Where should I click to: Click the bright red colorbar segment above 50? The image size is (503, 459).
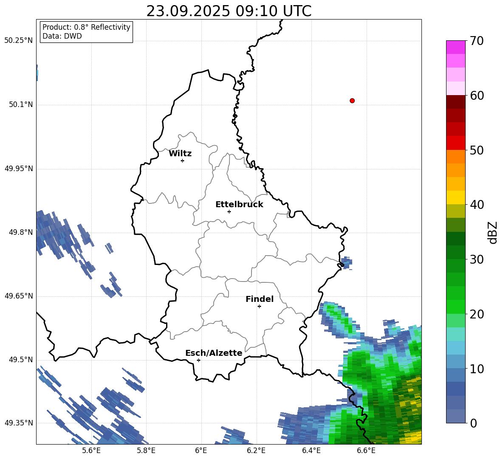[x=455, y=143]
